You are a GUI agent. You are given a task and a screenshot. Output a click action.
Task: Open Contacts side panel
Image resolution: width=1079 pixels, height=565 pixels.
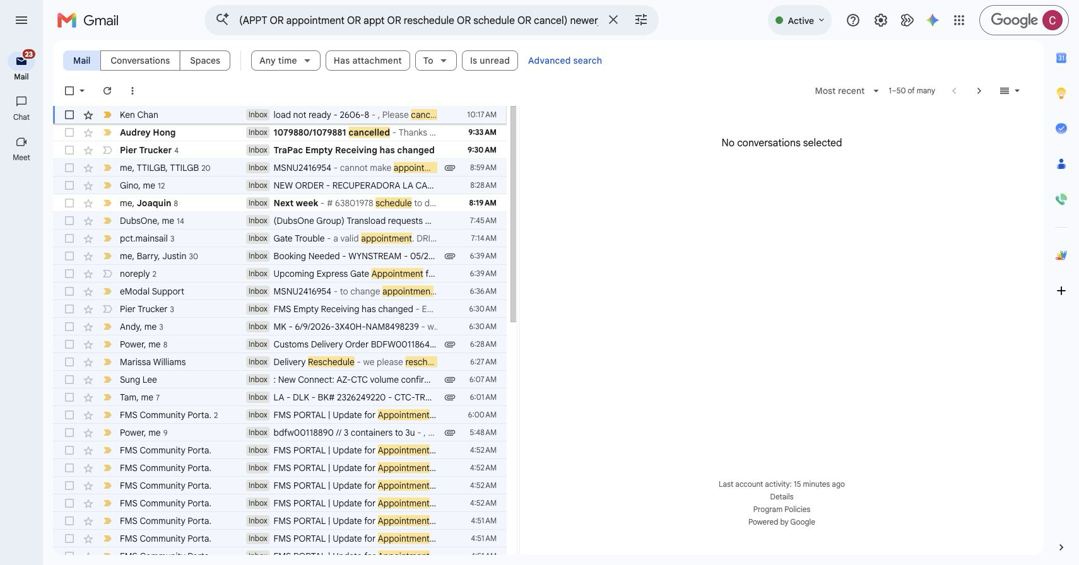click(x=1061, y=164)
